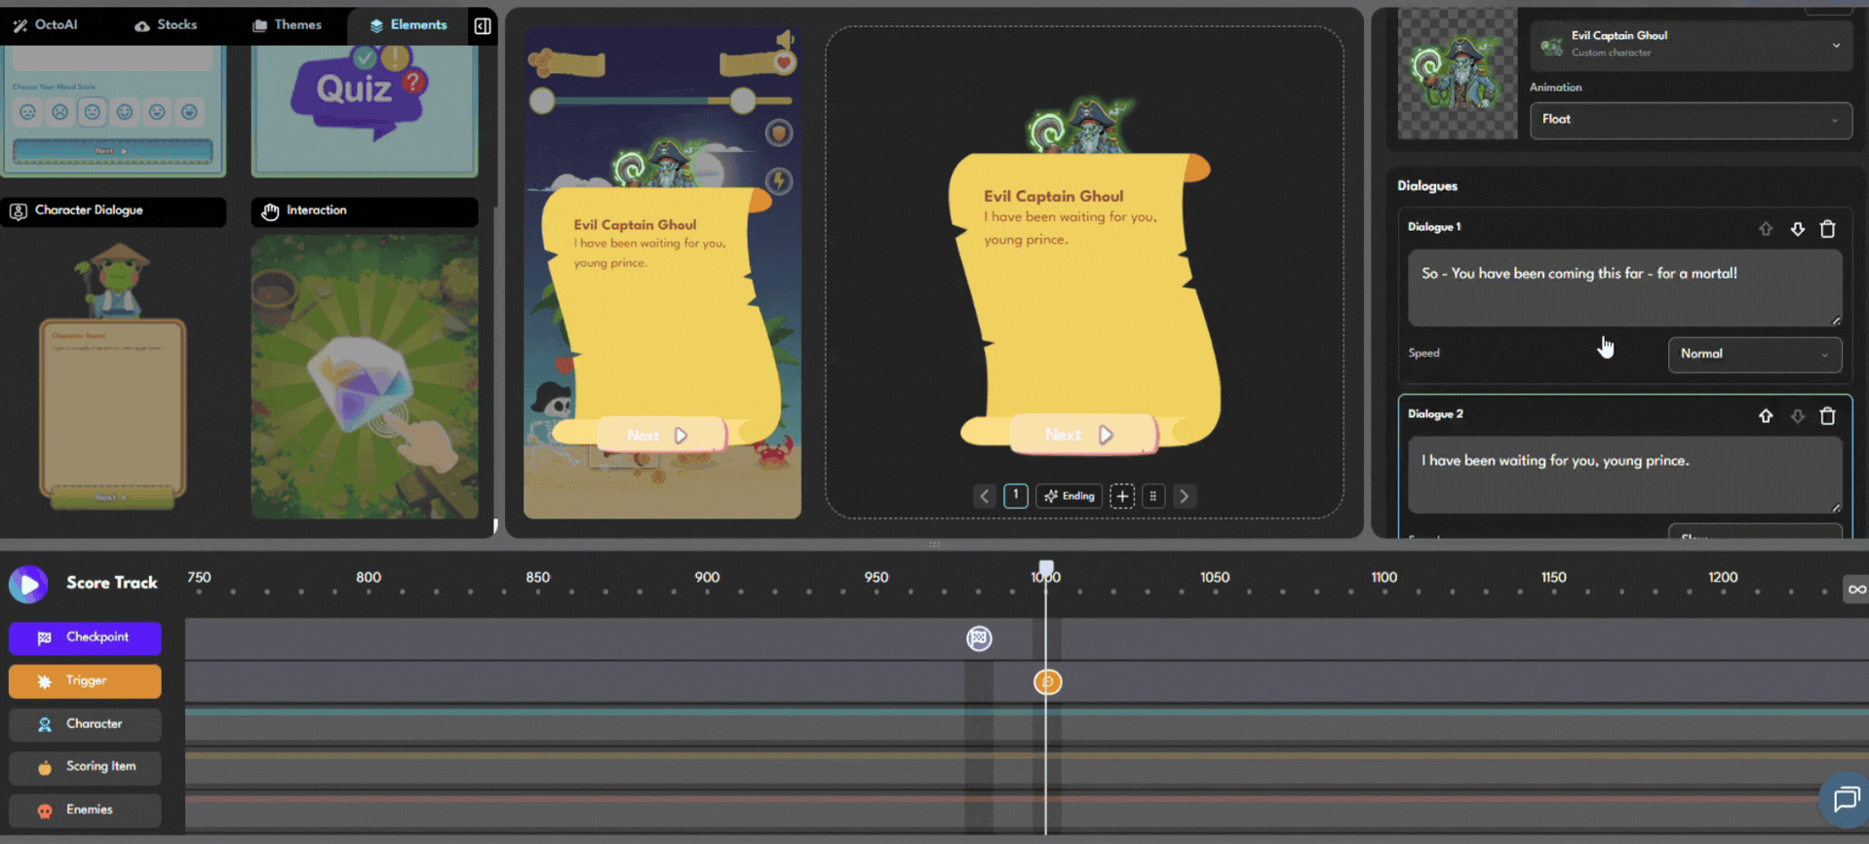Image resolution: width=1869 pixels, height=844 pixels.
Task: Go to the next dialogue page arrow
Action: coord(1185,496)
